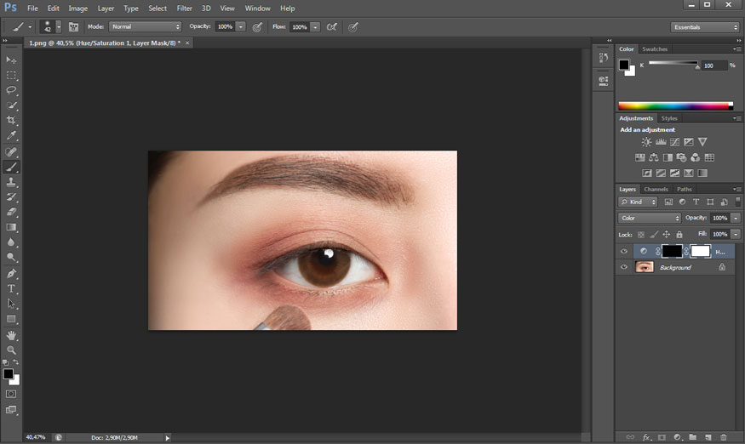Toggle Quick Mask mode
Screen dimensions: 745x444
pos(11,394)
